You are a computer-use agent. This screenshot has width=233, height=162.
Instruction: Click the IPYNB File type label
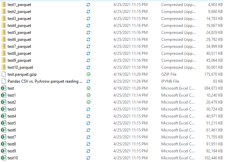tap(170, 81)
